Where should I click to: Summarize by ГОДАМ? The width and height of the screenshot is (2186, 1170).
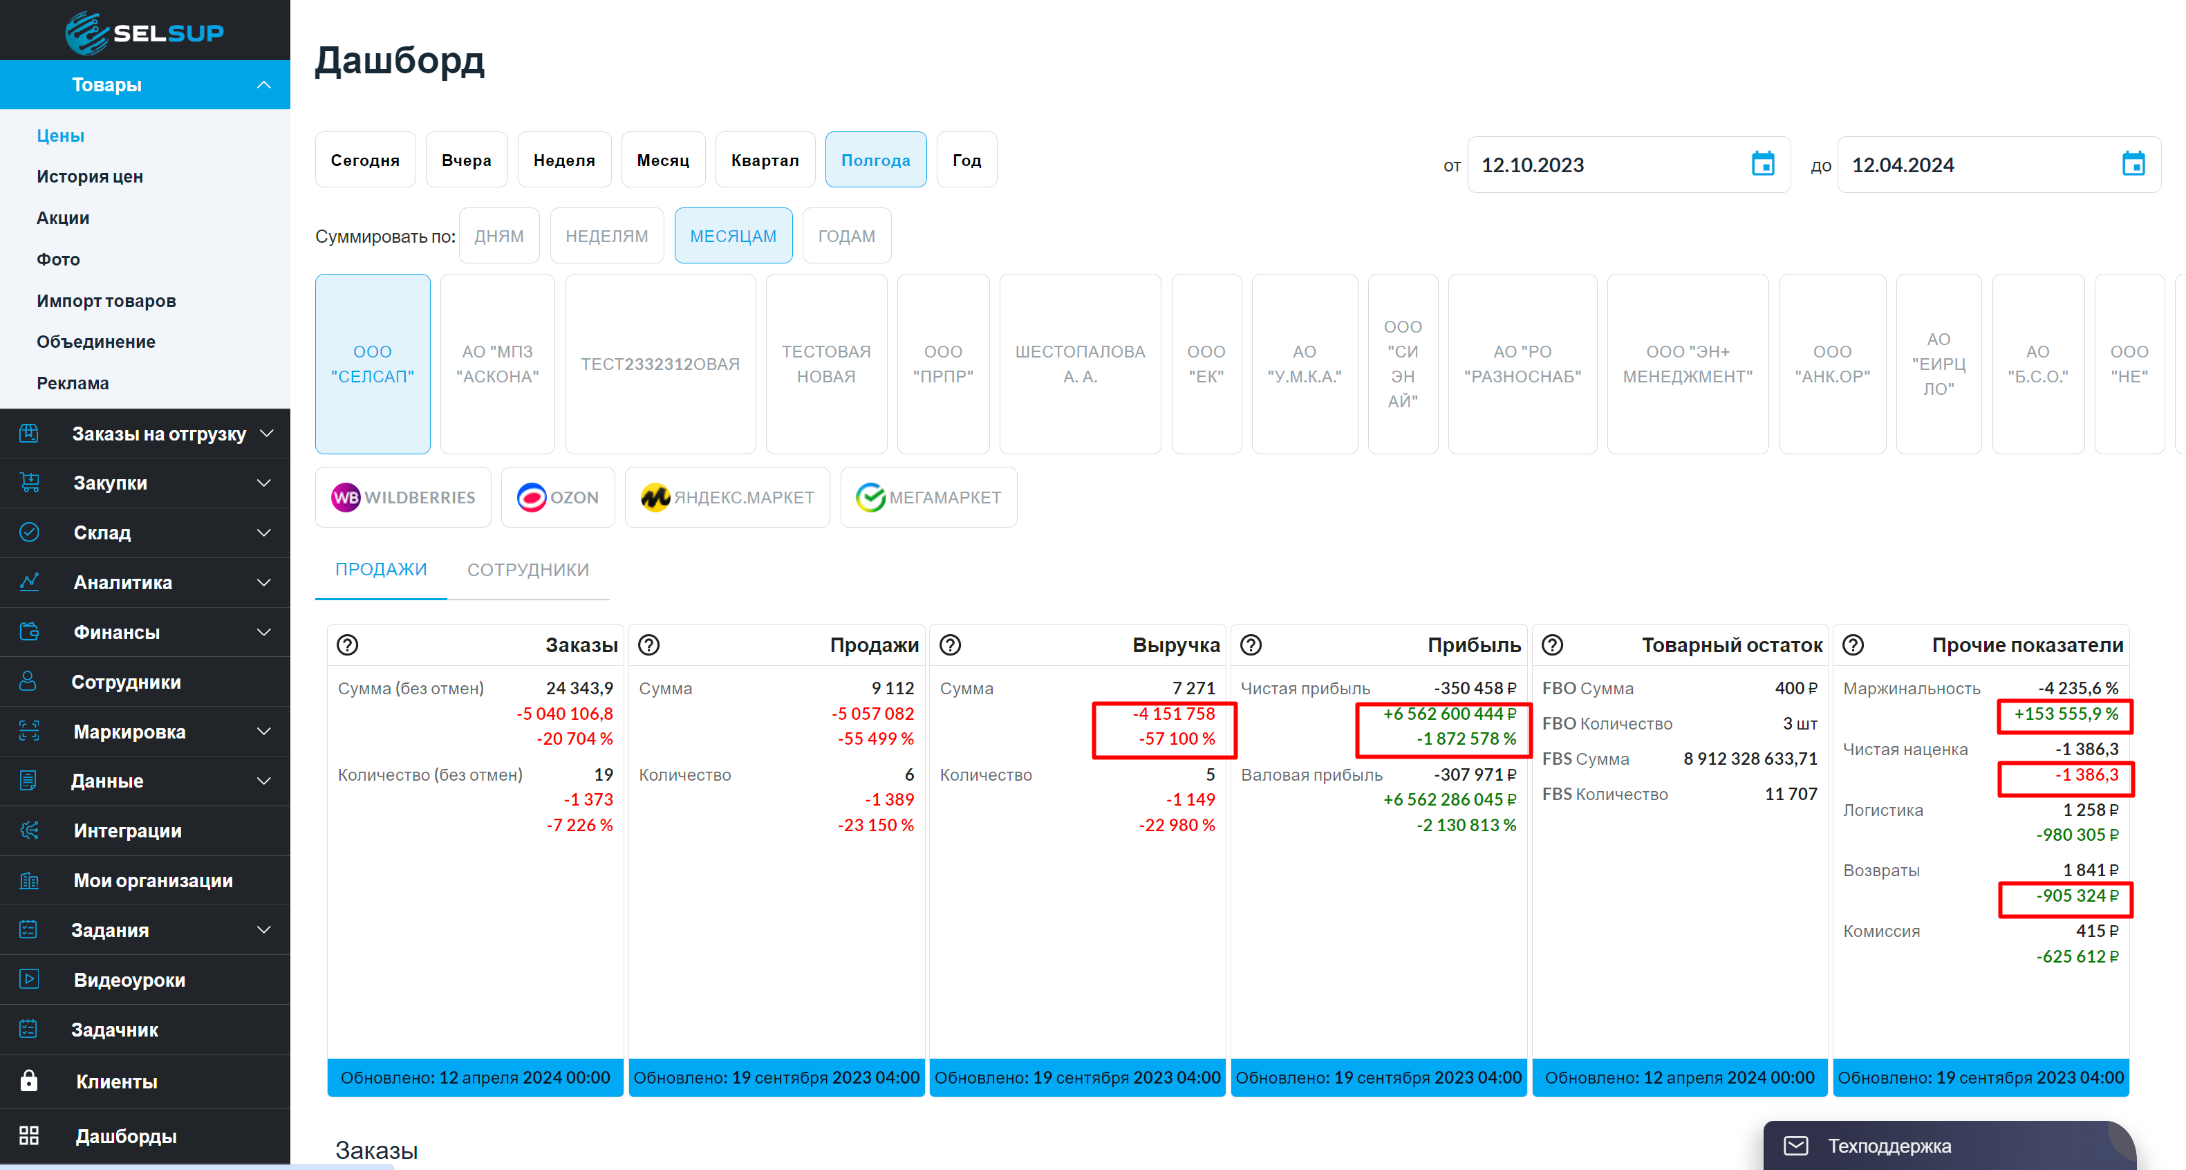(x=846, y=236)
